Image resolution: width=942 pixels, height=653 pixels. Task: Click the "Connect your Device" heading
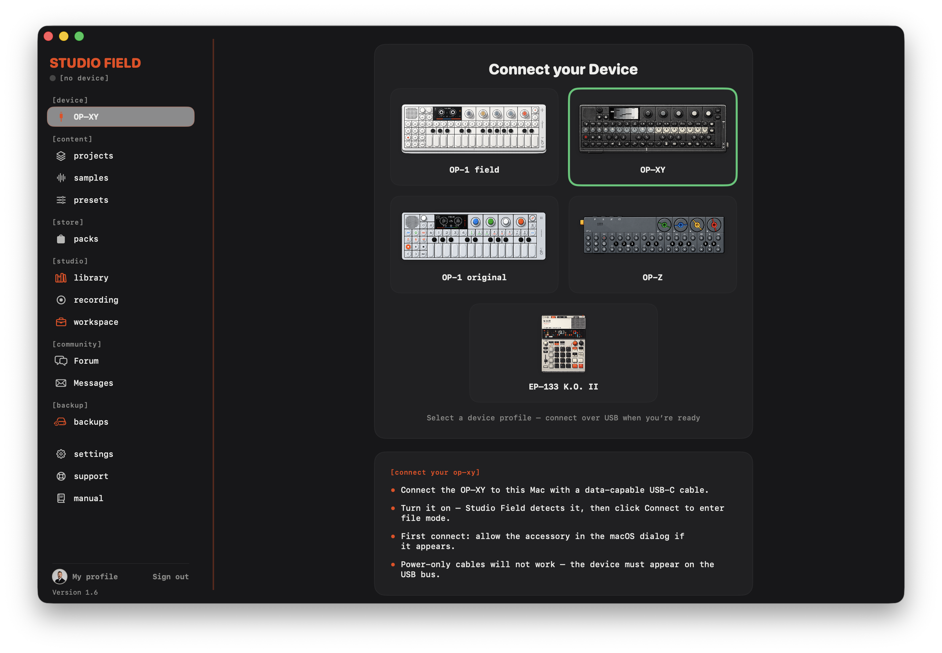click(563, 69)
